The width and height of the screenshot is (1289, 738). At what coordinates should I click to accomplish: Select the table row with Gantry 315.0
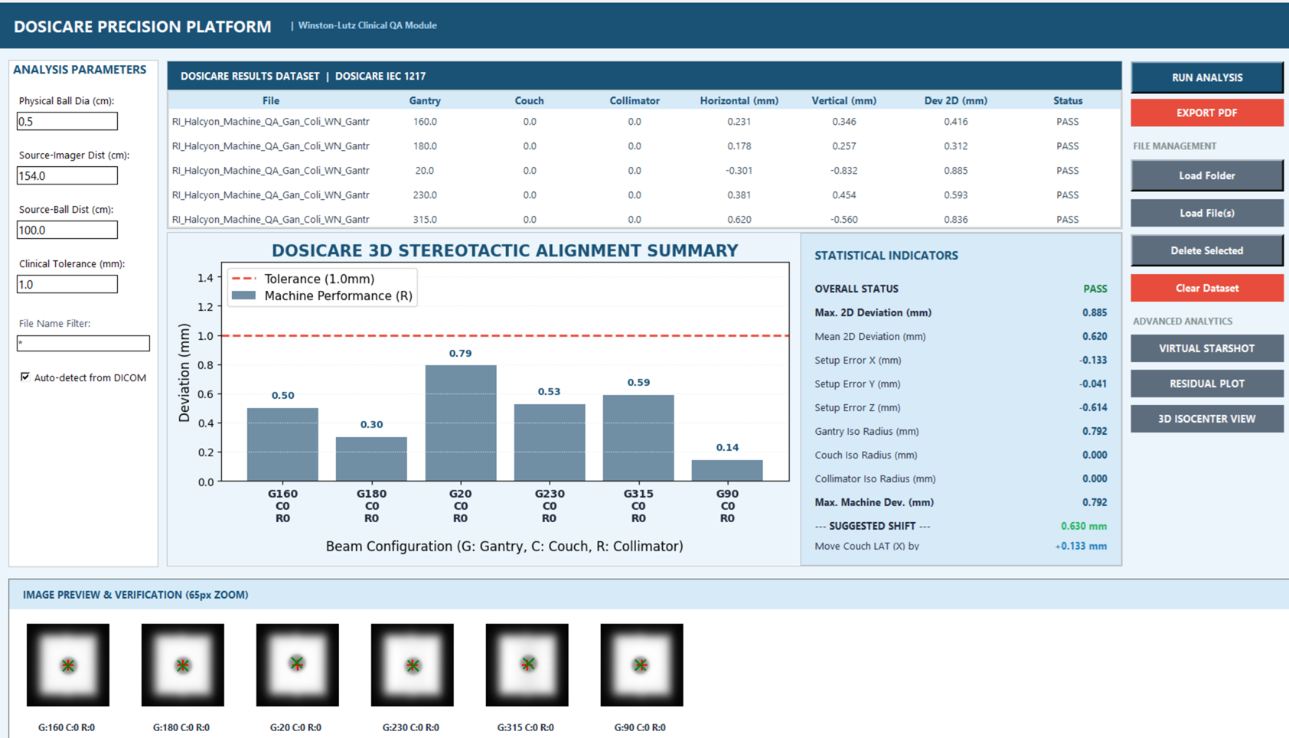pos(644,218)
